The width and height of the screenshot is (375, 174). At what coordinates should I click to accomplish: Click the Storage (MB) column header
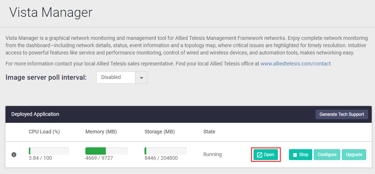(x=159, y=132)
